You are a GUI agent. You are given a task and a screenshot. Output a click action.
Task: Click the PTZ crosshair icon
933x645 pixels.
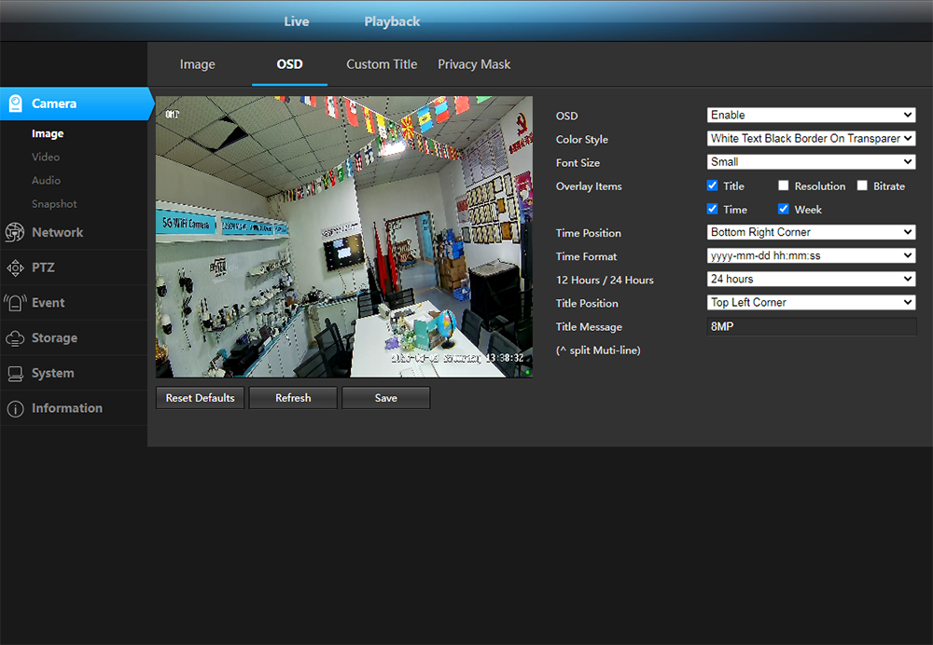click(15, 268)
